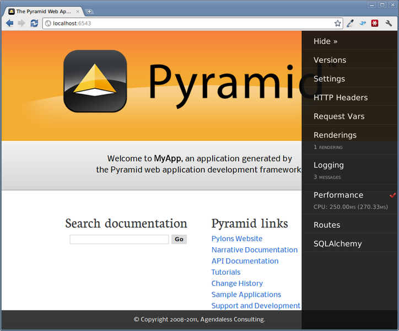The height and width of the screenshot is (331, 399).
Task: Click the browser back arrow
Action: click(x=10, y=23)
